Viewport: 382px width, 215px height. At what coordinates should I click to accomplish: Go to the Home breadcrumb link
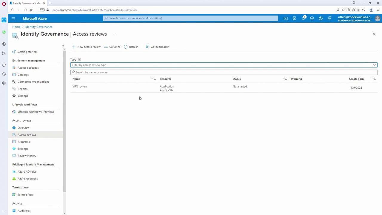click(x=16, y=27)
